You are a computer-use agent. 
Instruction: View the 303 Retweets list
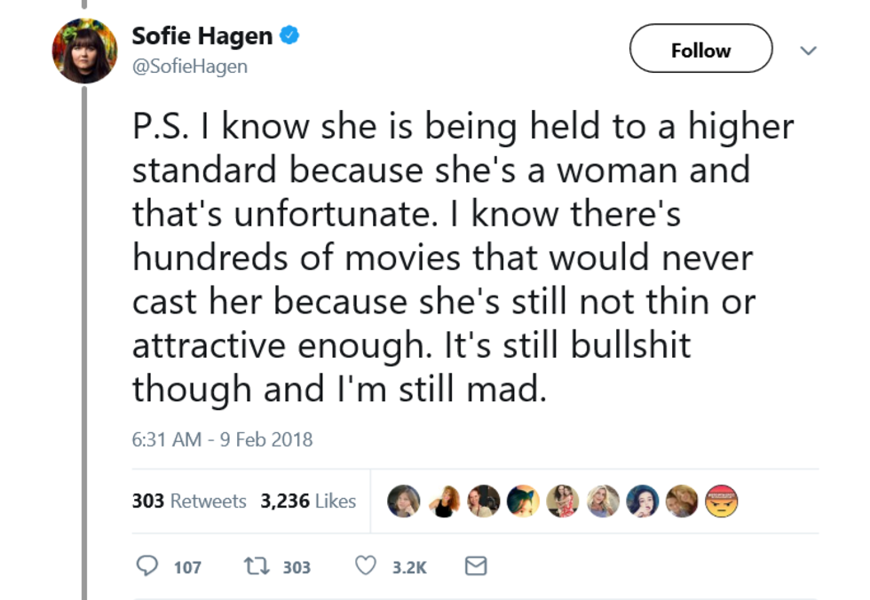pos(189,501)
